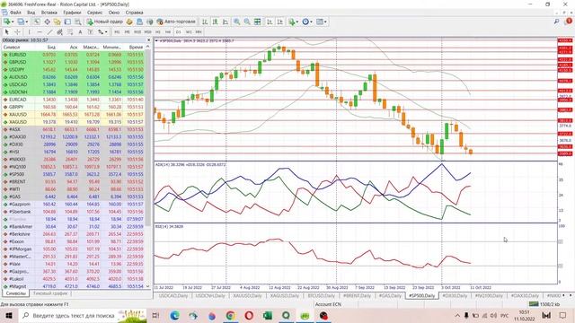
Task: Click the Windows search box
Action: pos(83,315)
